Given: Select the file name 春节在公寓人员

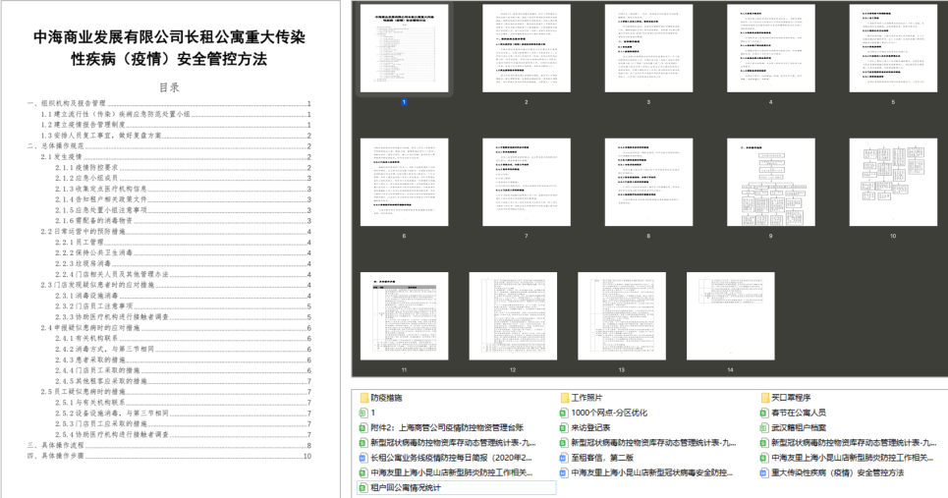Looking at the screenshot, I should click(x=799, y=413).
